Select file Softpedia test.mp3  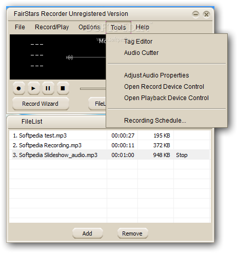(39, 135)
